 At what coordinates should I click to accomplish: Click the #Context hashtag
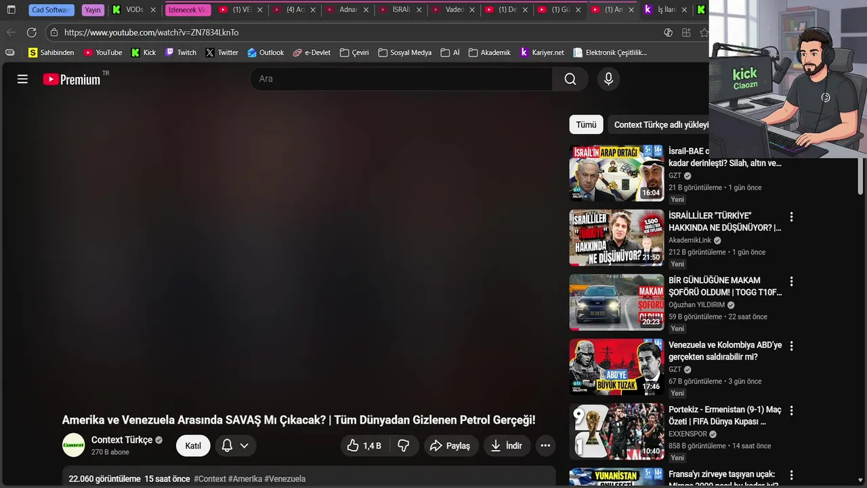click(x=210, y=479)
